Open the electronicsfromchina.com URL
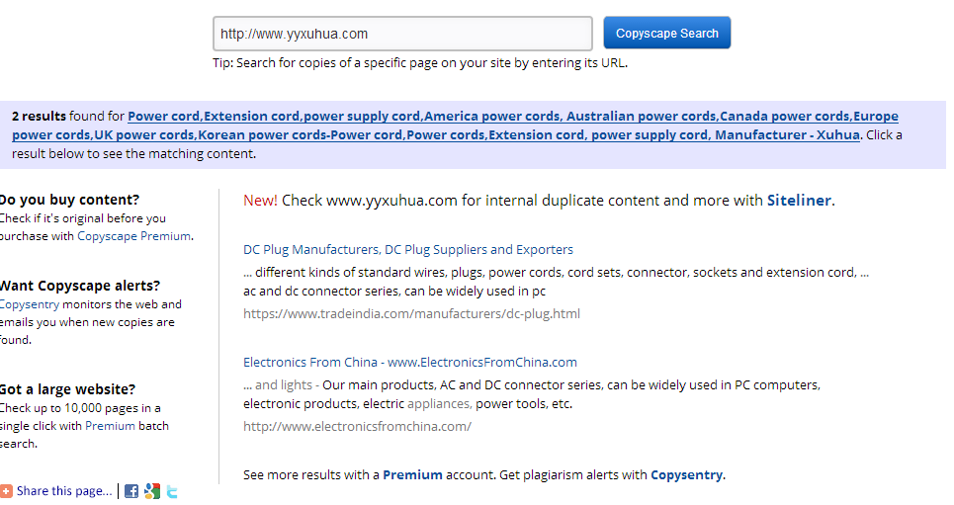This screenshot has width=954, height=505. click(357, 427)
